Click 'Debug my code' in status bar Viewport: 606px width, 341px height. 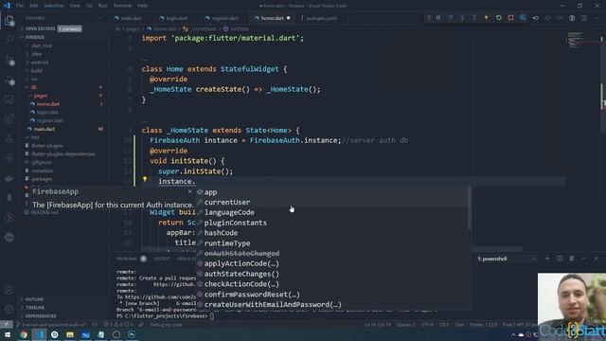167,325
